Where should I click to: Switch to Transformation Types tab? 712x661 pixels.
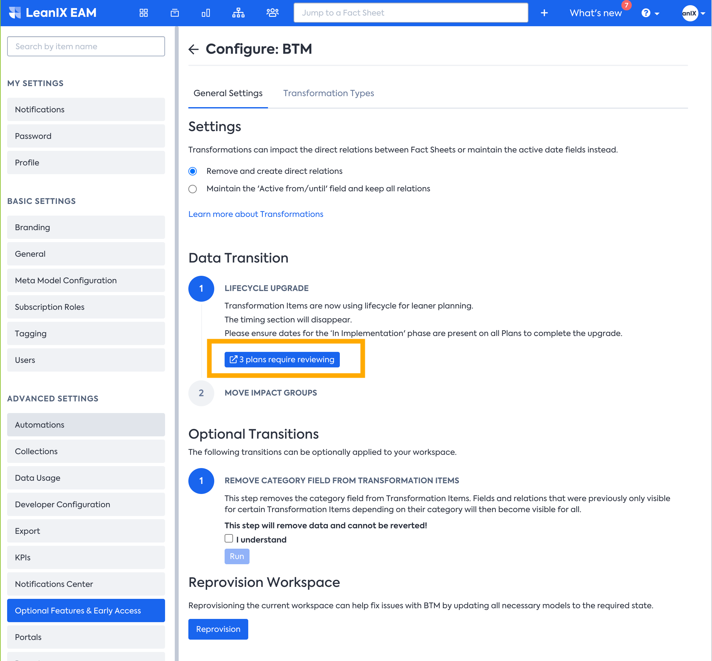coord(328,93)
